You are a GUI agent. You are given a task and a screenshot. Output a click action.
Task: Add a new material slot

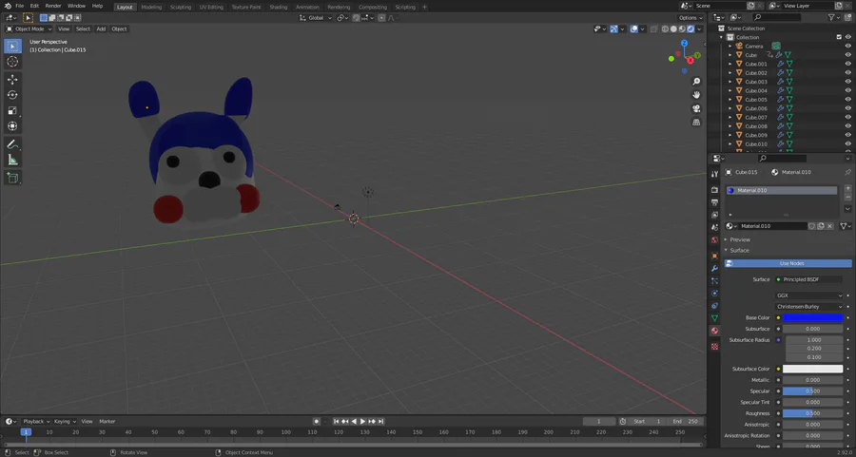point(847,188)
